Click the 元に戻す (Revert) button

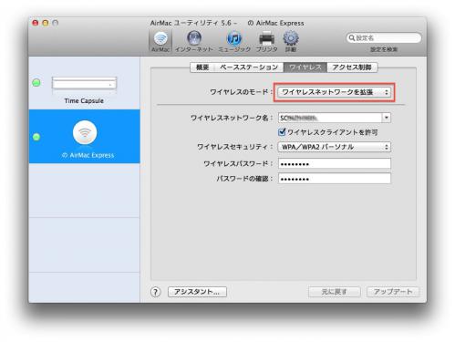coord(334,292)
